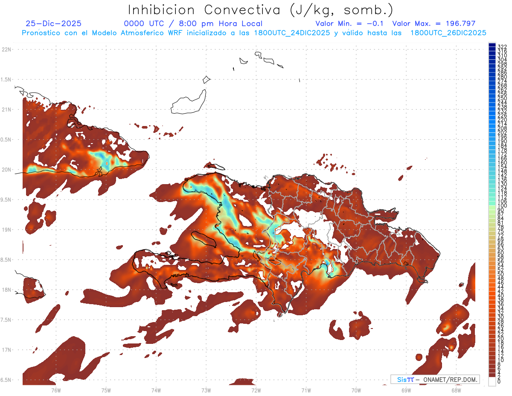
Task: Click the '0' value at the color scale bottom
Action: (499, 381)
